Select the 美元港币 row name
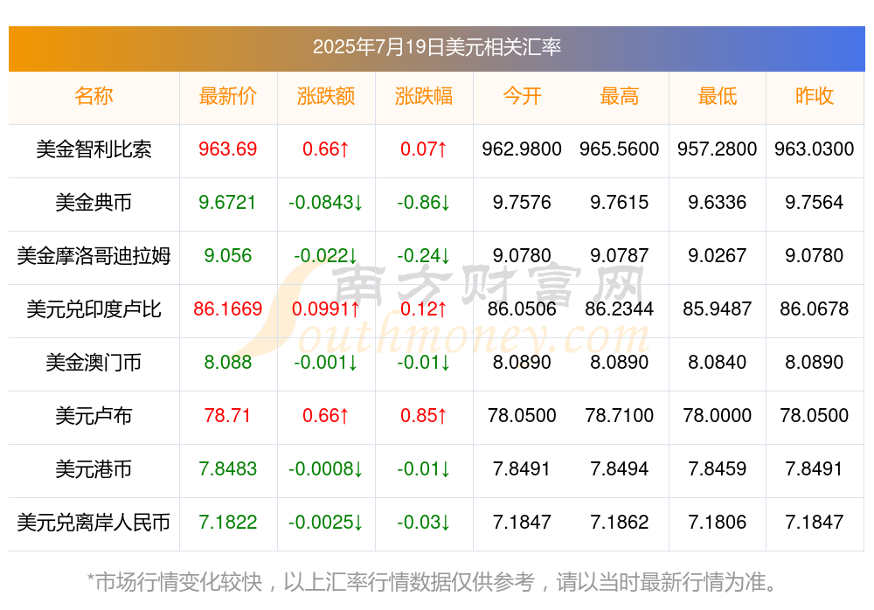This screenshot has height=610, width=874. point(94,468)
